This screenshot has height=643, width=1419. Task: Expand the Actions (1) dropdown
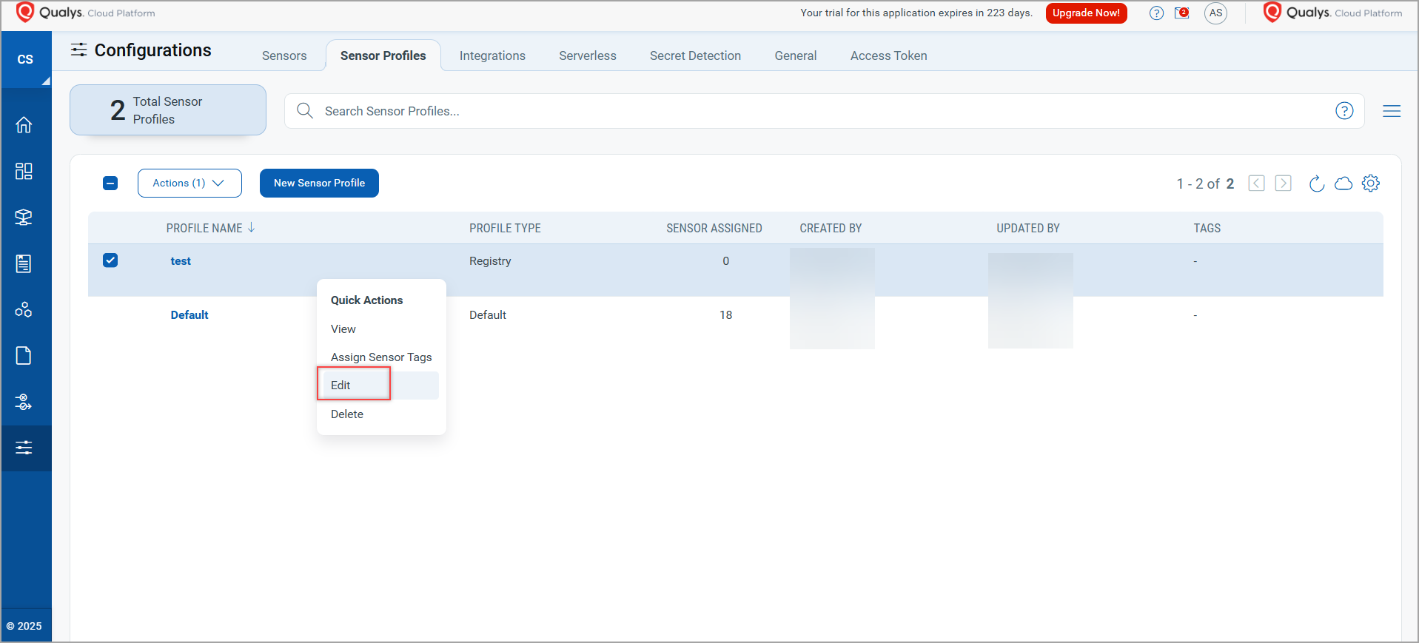point(189,184)
